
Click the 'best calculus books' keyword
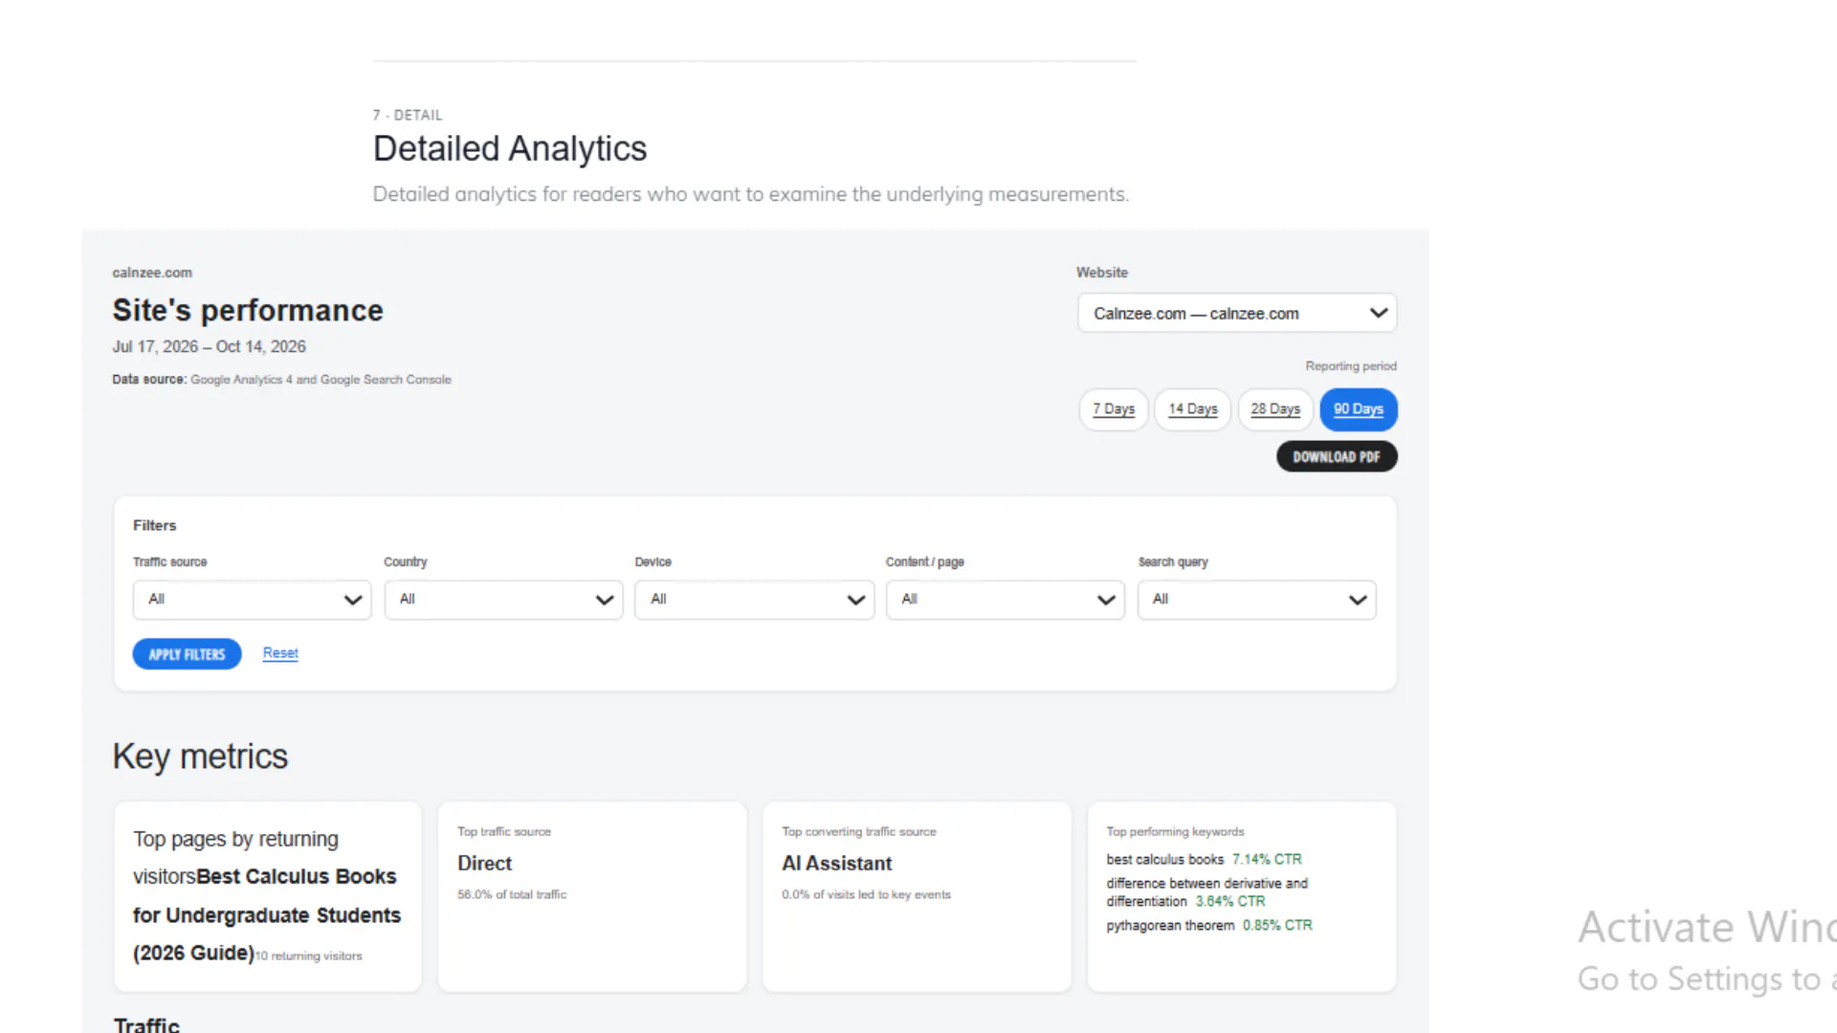coord(1164,859)
